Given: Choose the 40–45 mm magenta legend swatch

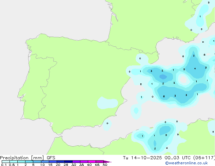Looking at the screenshot, I should tap(92, 162).
